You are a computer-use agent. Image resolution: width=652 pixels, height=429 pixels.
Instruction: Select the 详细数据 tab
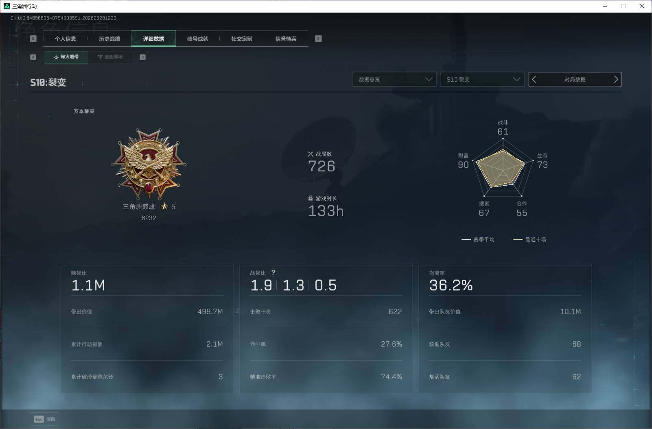coord(153,39)
